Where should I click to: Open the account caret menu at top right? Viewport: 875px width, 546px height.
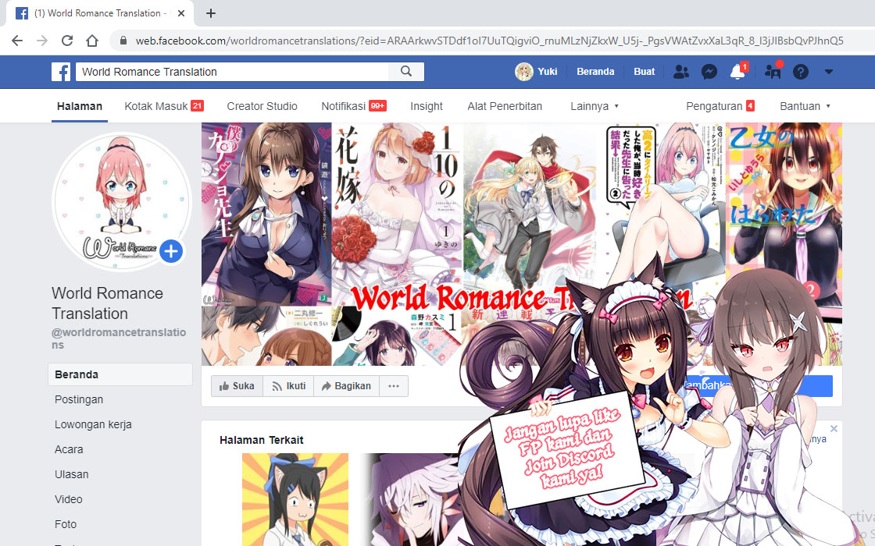click(x=829, y=71)
